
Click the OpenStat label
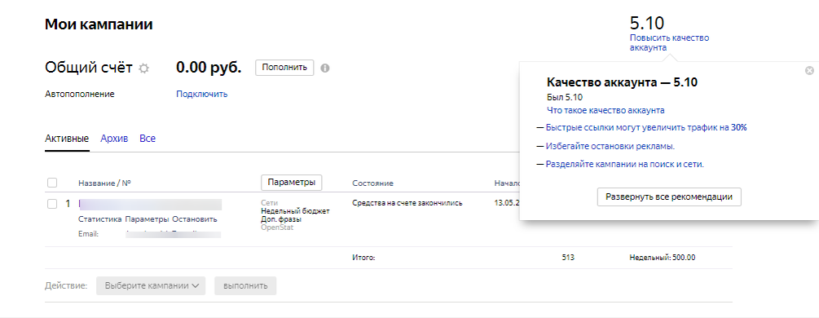pos(277,227)
